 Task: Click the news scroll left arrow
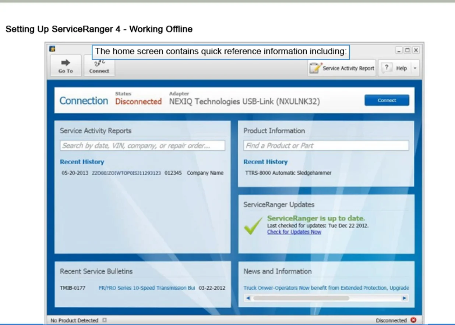pyautogui.click(x=248, y=298)
